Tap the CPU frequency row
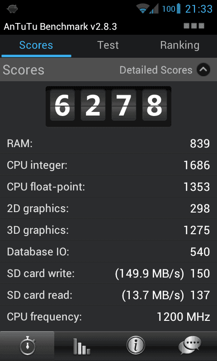 pyautogui.click(x=108, y=317)
